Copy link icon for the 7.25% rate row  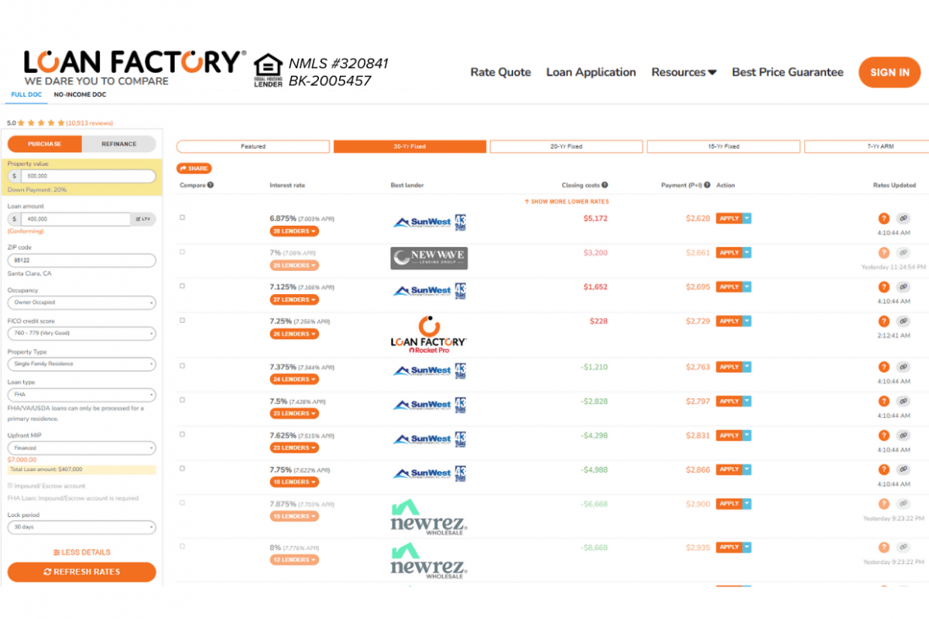pos(903,321)
